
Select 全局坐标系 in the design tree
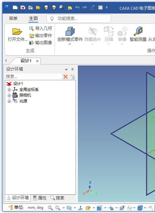point(29,89)
